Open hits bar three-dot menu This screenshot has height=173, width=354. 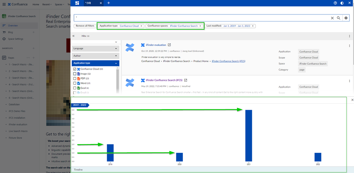pos(349,36)
